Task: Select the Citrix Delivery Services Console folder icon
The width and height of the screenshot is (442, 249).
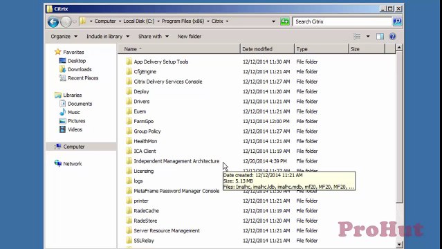Action: coord(129,82)
